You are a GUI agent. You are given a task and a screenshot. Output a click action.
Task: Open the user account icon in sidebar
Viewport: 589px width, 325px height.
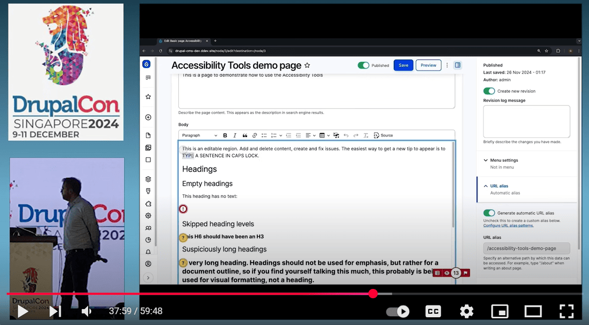148,264
